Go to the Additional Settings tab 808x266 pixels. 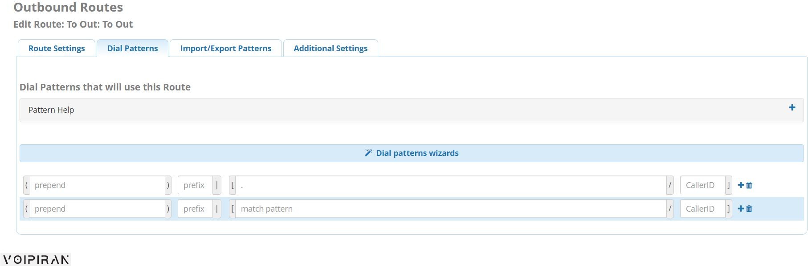pos(331,48)
